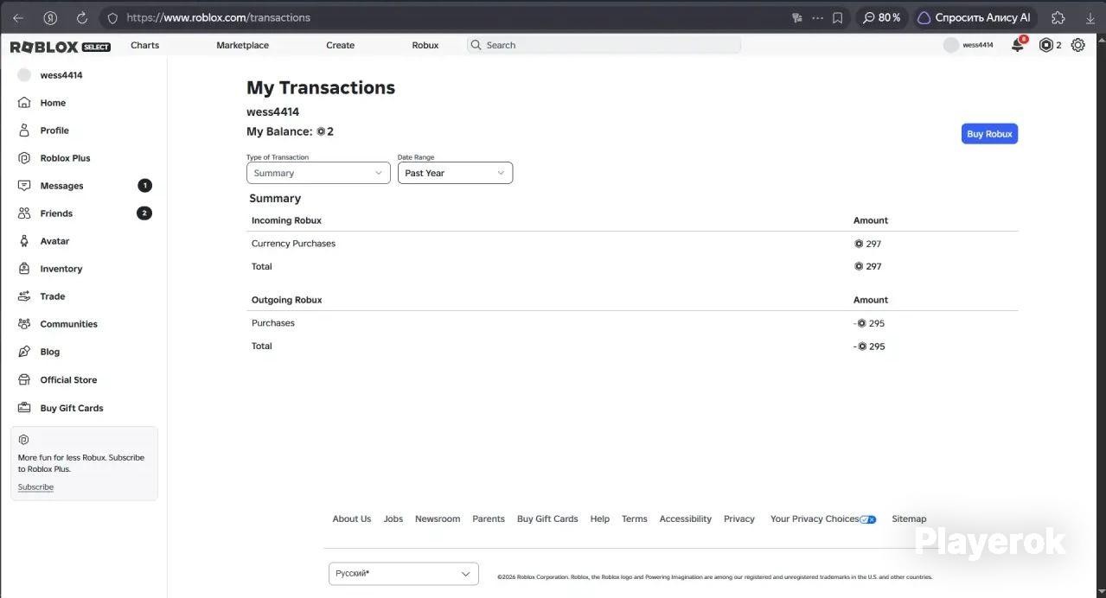Click the Official Store icon in sidebar

tap(24, 379)
